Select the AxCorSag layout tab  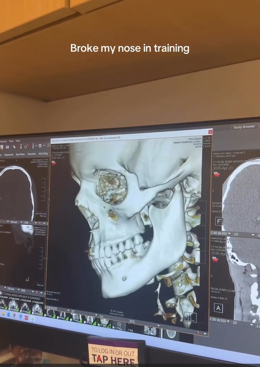[43, 154]
